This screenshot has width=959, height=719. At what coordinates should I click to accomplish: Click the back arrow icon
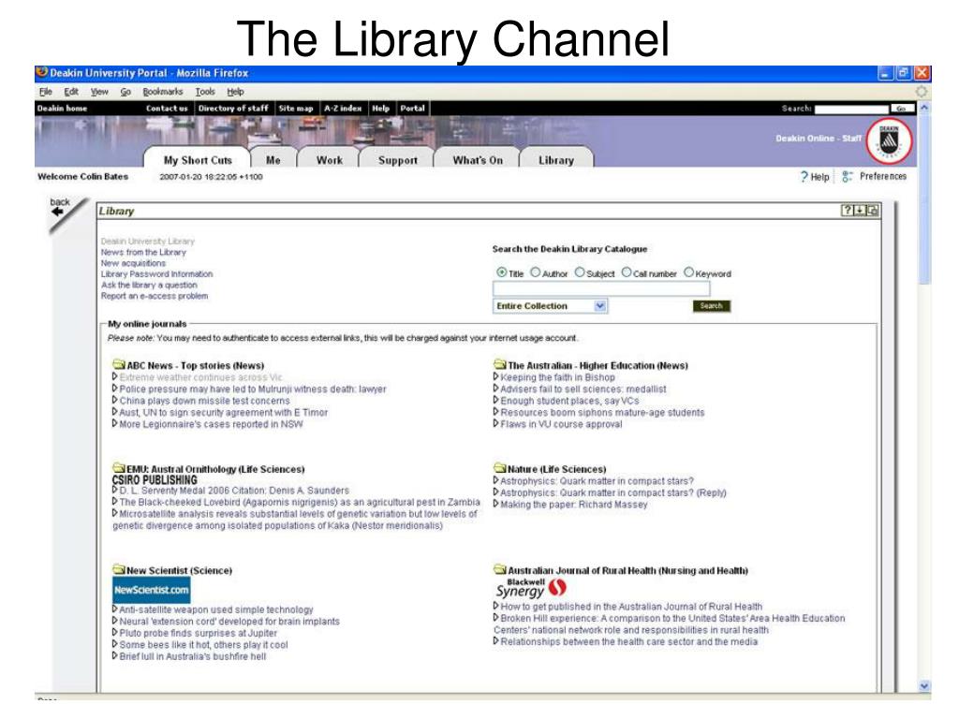click(57, 212)
